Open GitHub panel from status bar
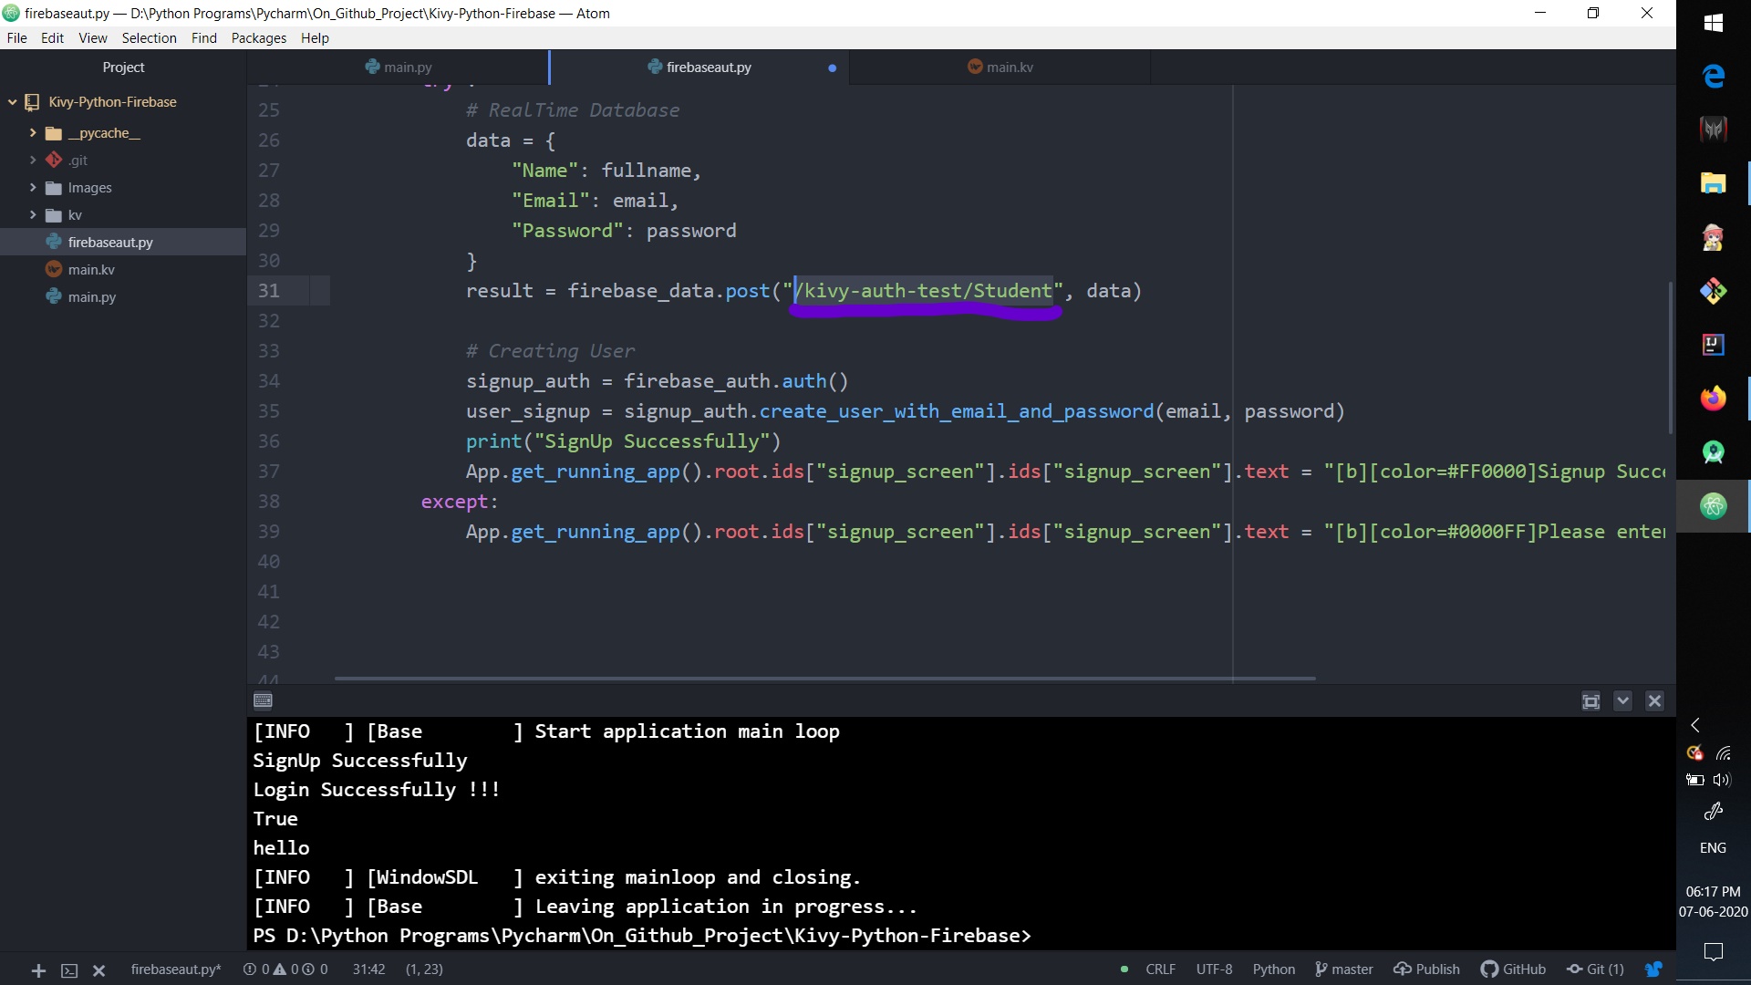Viewport: 1751px width, 985px height. click(x=1513, y=969)
